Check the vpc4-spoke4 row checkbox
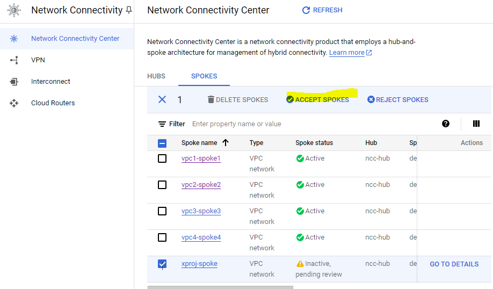 (x=162, y=237)
